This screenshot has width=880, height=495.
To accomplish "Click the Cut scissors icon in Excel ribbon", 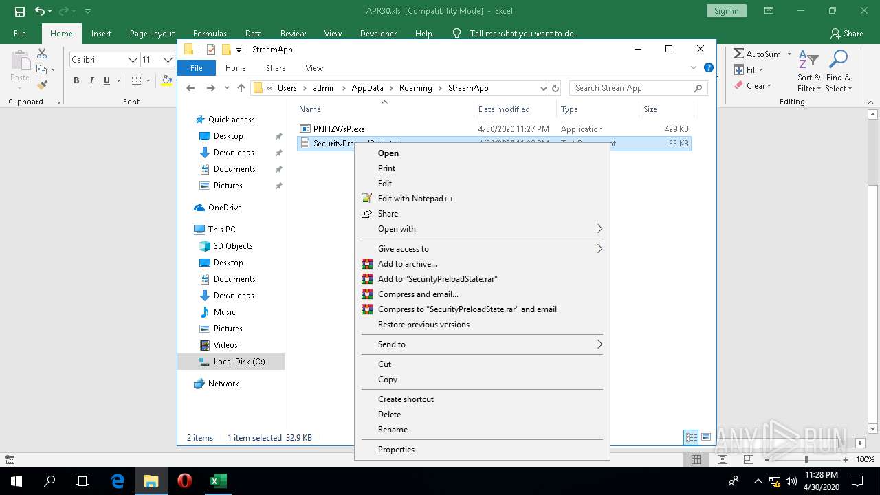I will coord(42,54).
